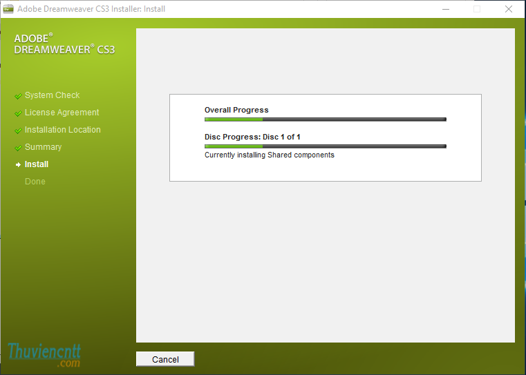Select the License Agreement step

click(x=62, y=113)
